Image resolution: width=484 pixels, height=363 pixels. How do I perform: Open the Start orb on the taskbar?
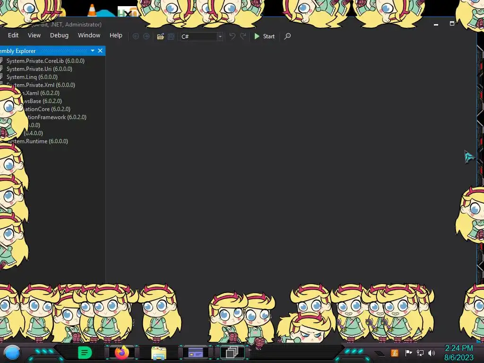click(12, 353)
